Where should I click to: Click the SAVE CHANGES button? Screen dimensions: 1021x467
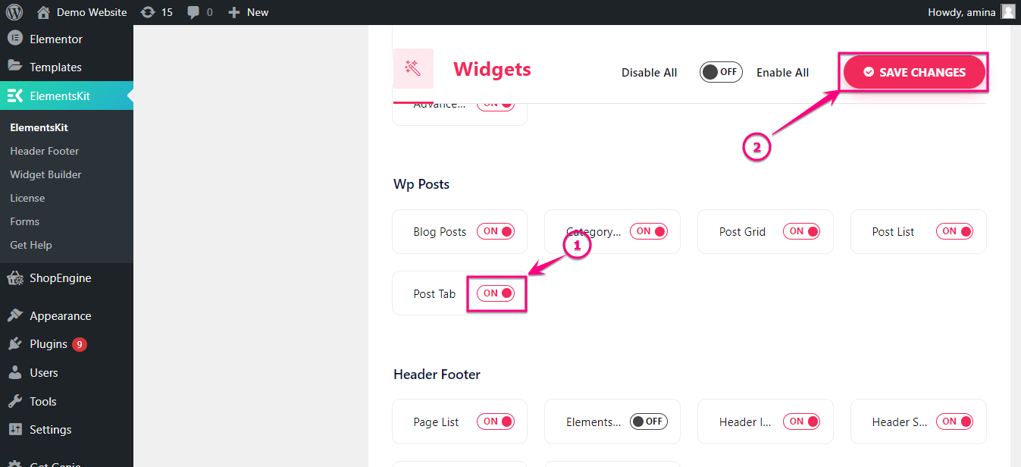point(913,71)
